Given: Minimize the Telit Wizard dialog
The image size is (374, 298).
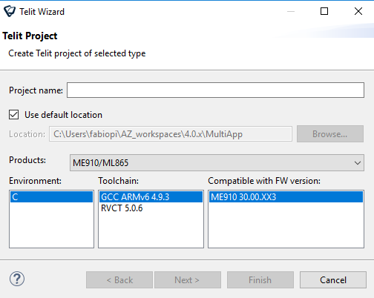Looking at the screenshot, I should (x=291, y=11).
